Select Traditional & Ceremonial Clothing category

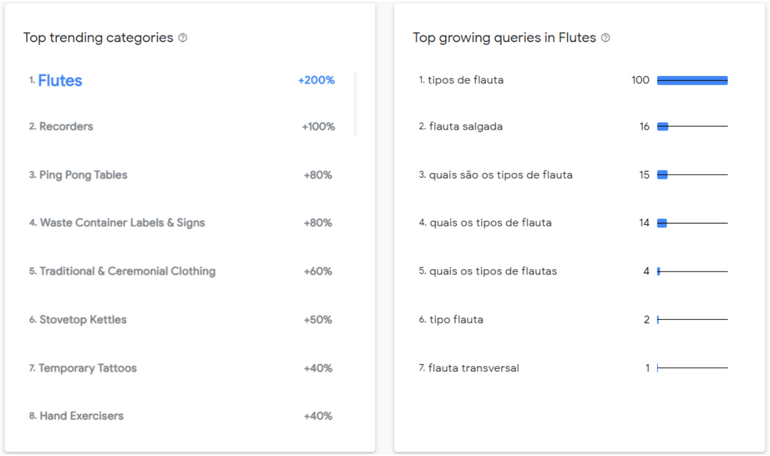[127, 271]
